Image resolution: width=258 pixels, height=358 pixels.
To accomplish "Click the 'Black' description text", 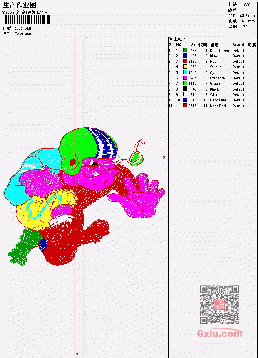I will (214, 89).
